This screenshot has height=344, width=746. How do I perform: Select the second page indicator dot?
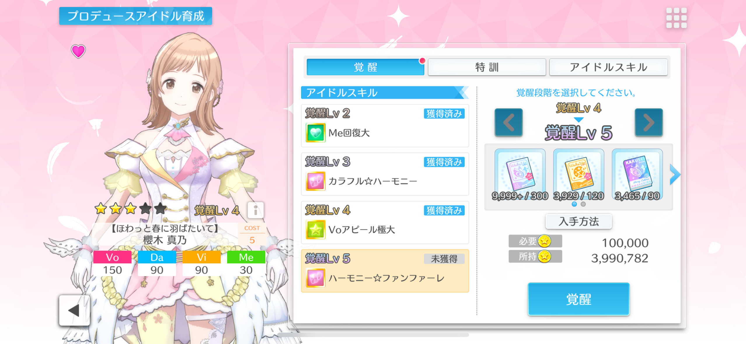point(583,204)
